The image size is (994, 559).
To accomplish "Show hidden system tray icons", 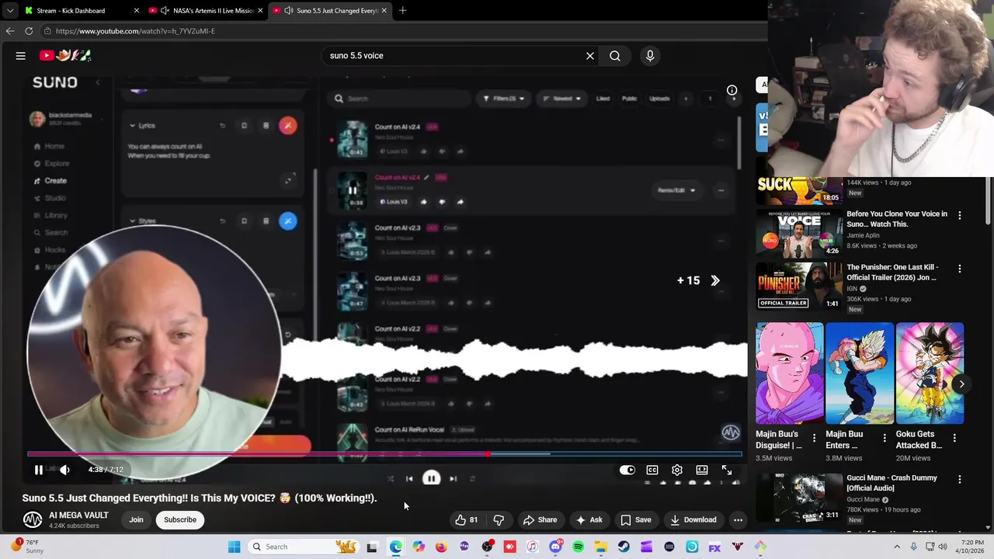I will (x=896, y=547).
